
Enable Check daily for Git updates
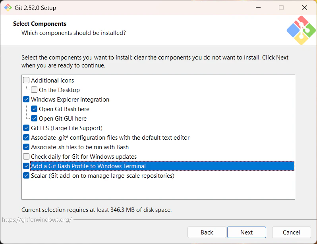[x=26, y=156]
